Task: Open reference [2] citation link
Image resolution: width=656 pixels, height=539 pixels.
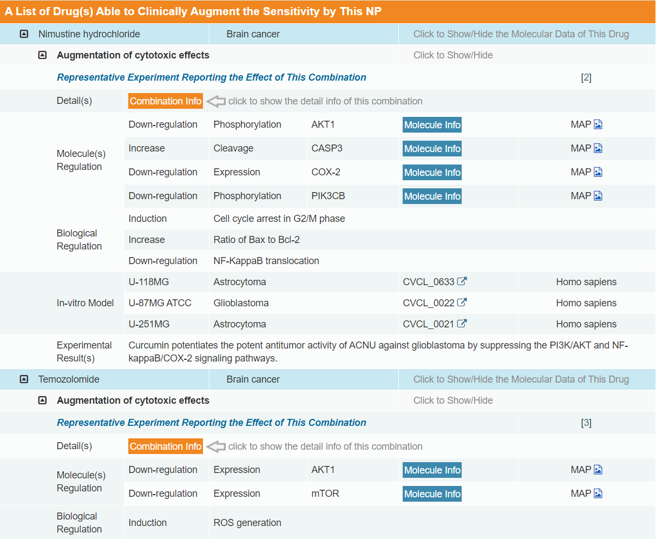Action: (x=586, y=77)
